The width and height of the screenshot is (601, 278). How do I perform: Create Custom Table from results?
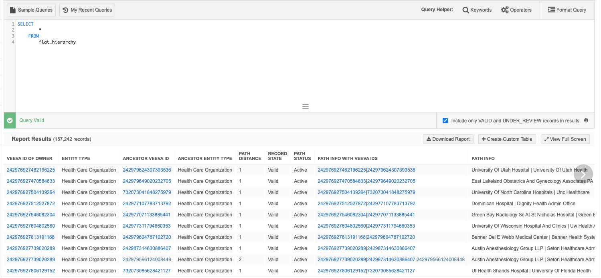[x=507, y=139]
